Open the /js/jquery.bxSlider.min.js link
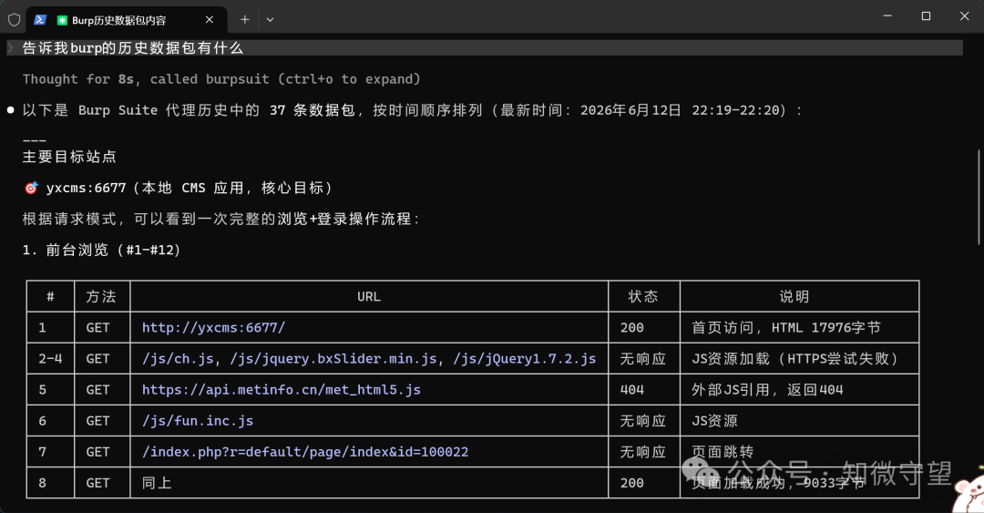Viewport: 984px width, 513px height. (333, 358)
